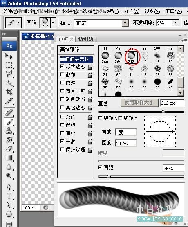Select the Pen tool
Image resolution: width=188 pixels, height=227 pixels.
click(x=9, y=187)
